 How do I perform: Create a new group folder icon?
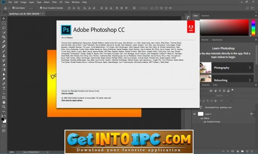[243, 151]
